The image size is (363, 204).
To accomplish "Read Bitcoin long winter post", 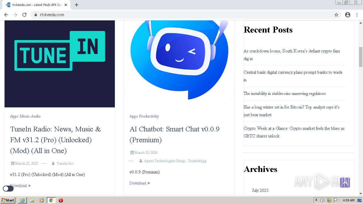I will tap(292, 111).
